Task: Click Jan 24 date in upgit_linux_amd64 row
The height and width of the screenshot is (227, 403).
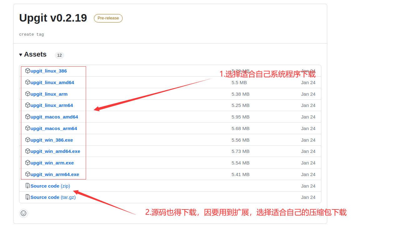Action: point(308,83)
